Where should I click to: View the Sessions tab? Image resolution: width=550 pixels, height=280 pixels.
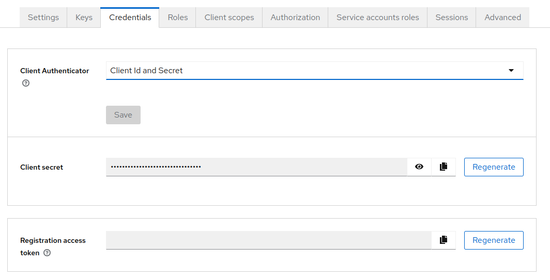451,18
